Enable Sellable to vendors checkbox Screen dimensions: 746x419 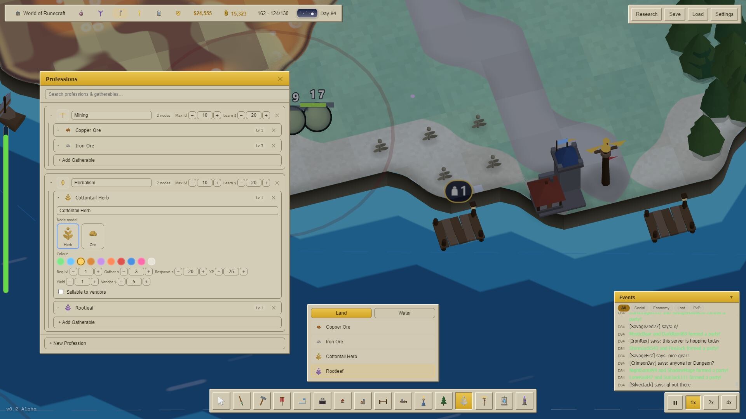point(61,292)
